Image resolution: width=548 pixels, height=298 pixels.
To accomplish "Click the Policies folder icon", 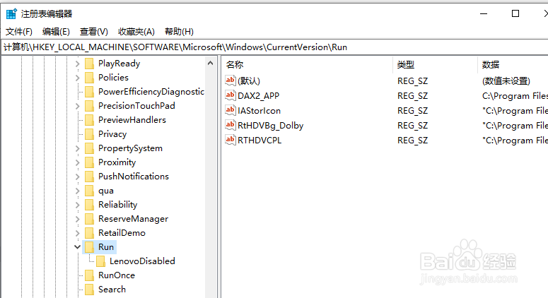I will click(x=90, y=78).
